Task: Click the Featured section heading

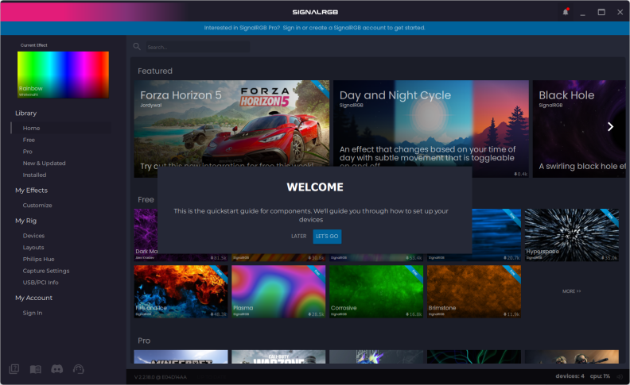Action: coord(155,71)
